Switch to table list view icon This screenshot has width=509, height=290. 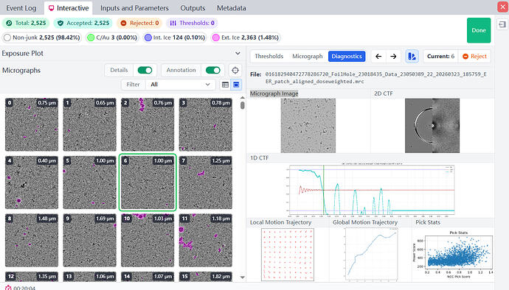[x=225, y=85]
